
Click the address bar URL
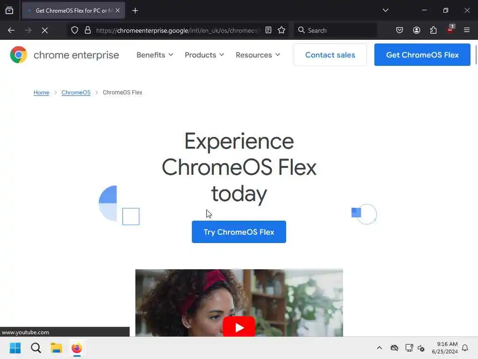pos(178,30)
